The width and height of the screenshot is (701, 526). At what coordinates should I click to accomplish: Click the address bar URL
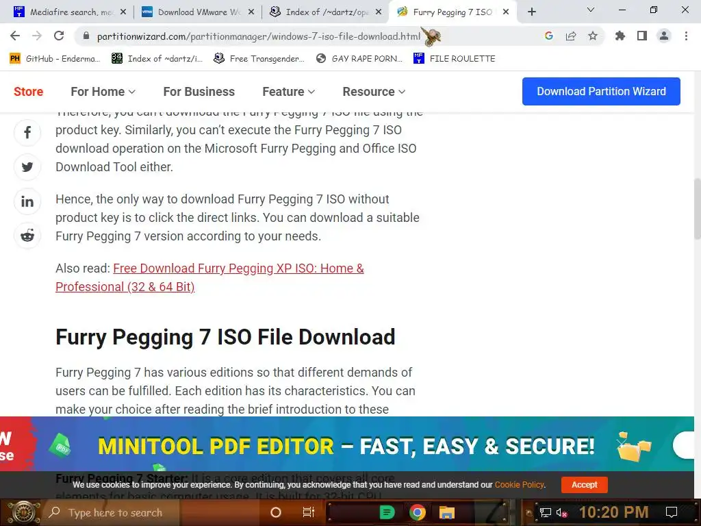coord(258,36)
